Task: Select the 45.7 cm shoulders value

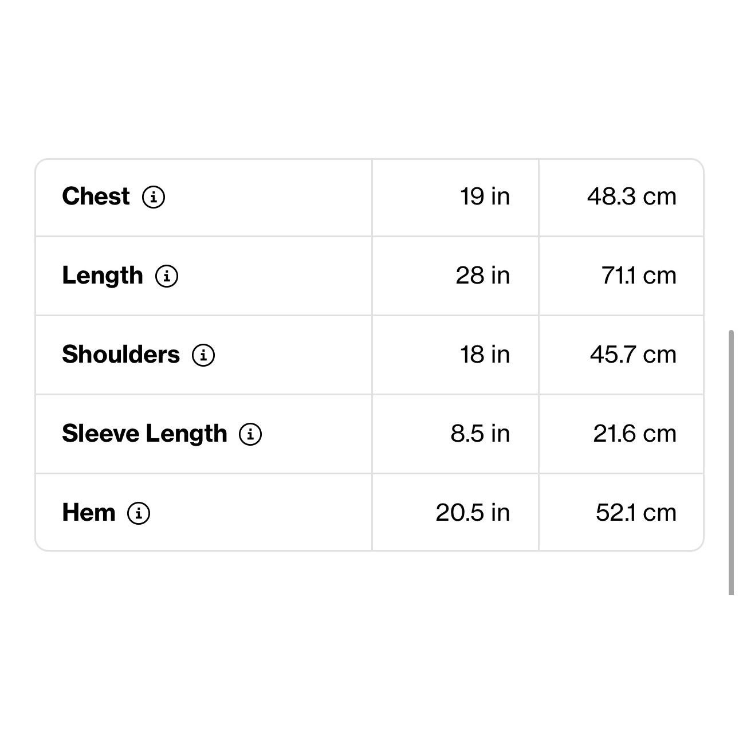Action: [634, 355]
